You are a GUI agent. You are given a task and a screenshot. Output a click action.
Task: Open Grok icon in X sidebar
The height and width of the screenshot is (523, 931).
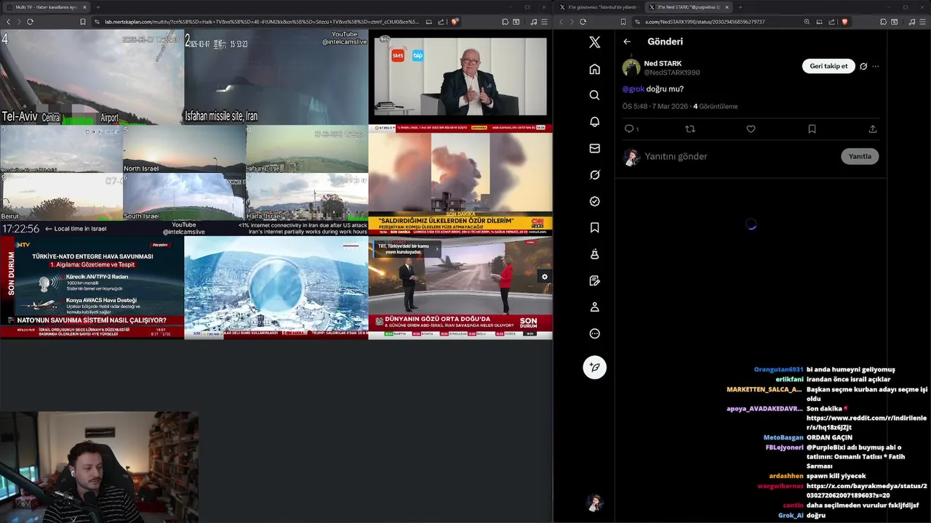[x=594, y=175]
